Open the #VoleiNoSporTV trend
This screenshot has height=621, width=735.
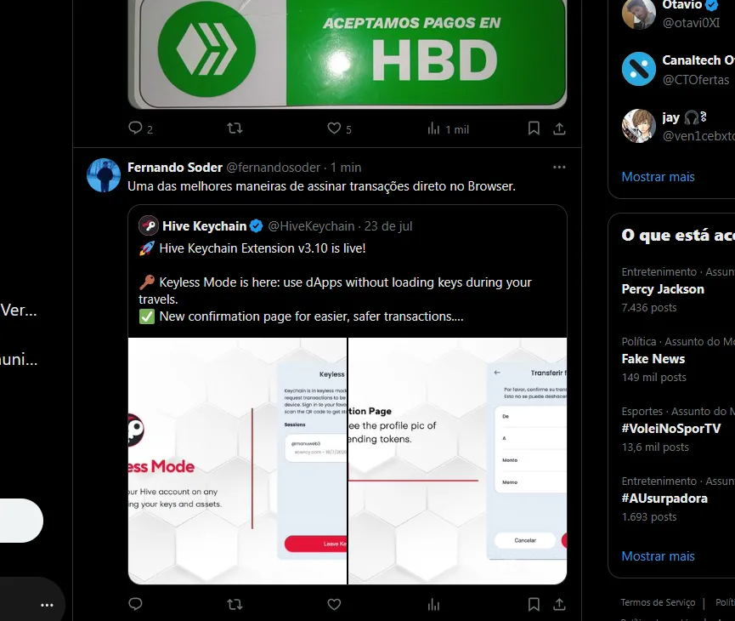[671, 429]
